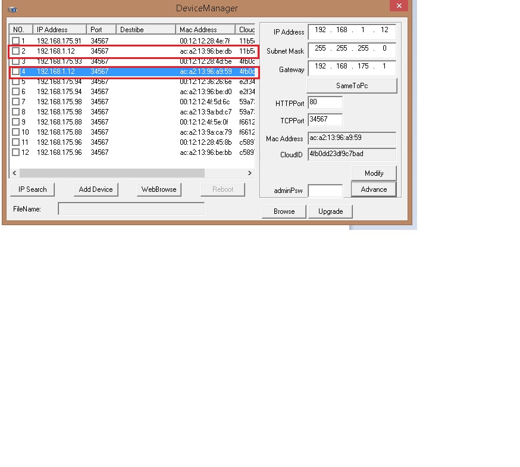Screen dimensions: 520x467
Task: Check the box for device number 1
Action: coord(16,41)
